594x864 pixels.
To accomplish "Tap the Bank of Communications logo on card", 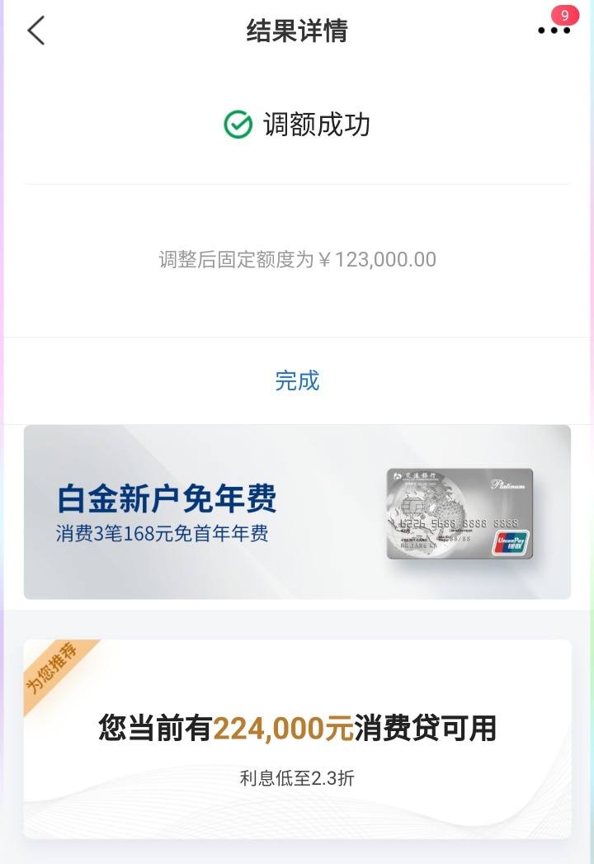I will [414, 477].
